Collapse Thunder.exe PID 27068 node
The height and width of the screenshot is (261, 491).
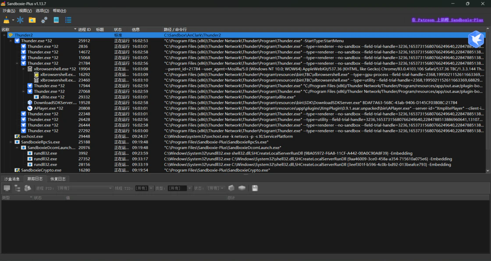24,92
